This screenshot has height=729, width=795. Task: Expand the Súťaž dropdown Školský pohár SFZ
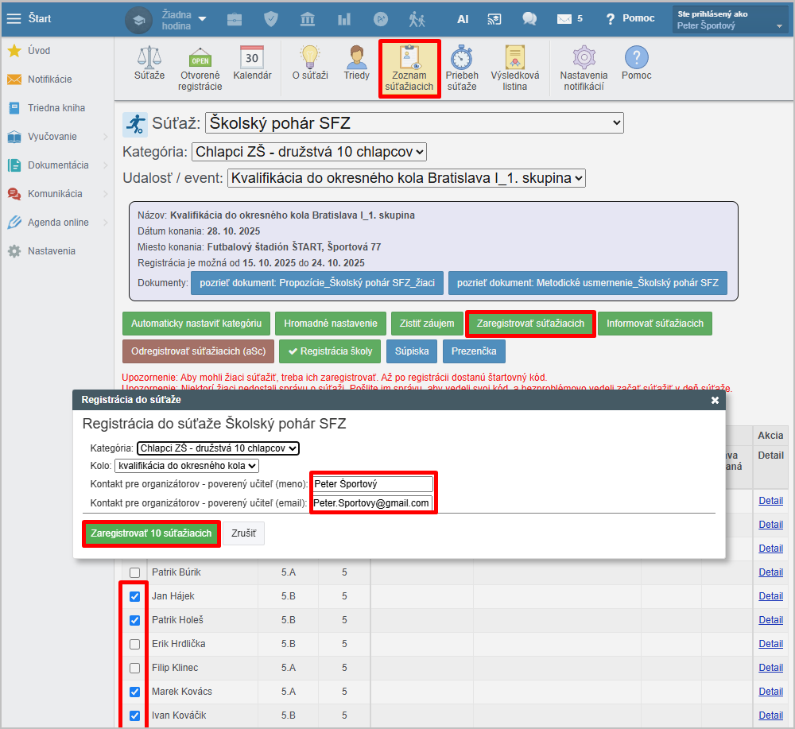tap(414, 123)
